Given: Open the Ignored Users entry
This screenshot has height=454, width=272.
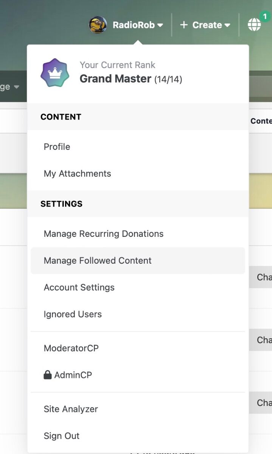Looking at the screenshot, I should point(138,314).
